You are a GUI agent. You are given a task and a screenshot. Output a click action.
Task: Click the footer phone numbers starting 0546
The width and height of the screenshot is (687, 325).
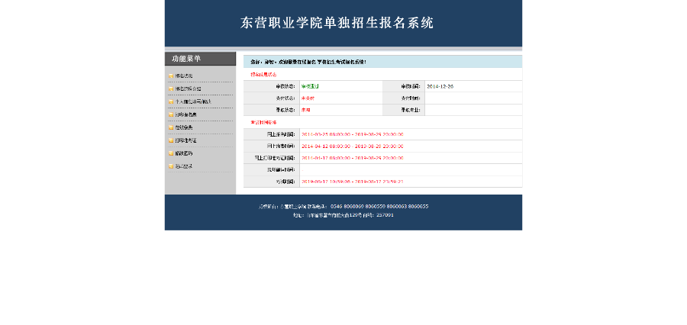coord(379,206)
